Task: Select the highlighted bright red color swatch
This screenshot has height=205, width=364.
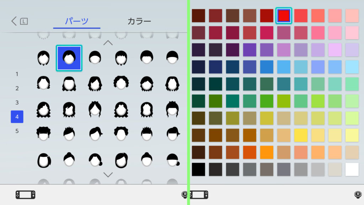Action: point(284,16)
